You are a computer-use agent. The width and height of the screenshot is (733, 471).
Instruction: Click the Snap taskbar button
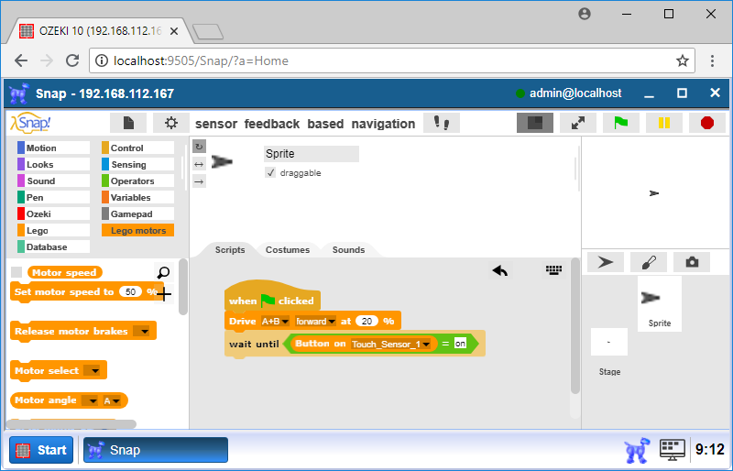[156, 450]
